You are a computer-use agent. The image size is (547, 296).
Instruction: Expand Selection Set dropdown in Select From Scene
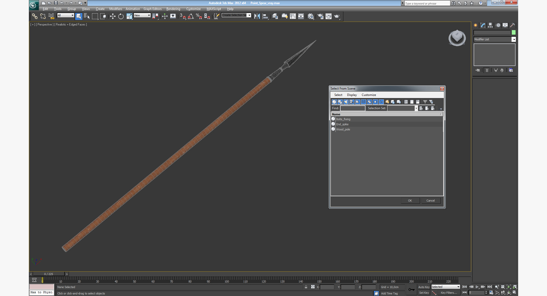tap(416, 108)
